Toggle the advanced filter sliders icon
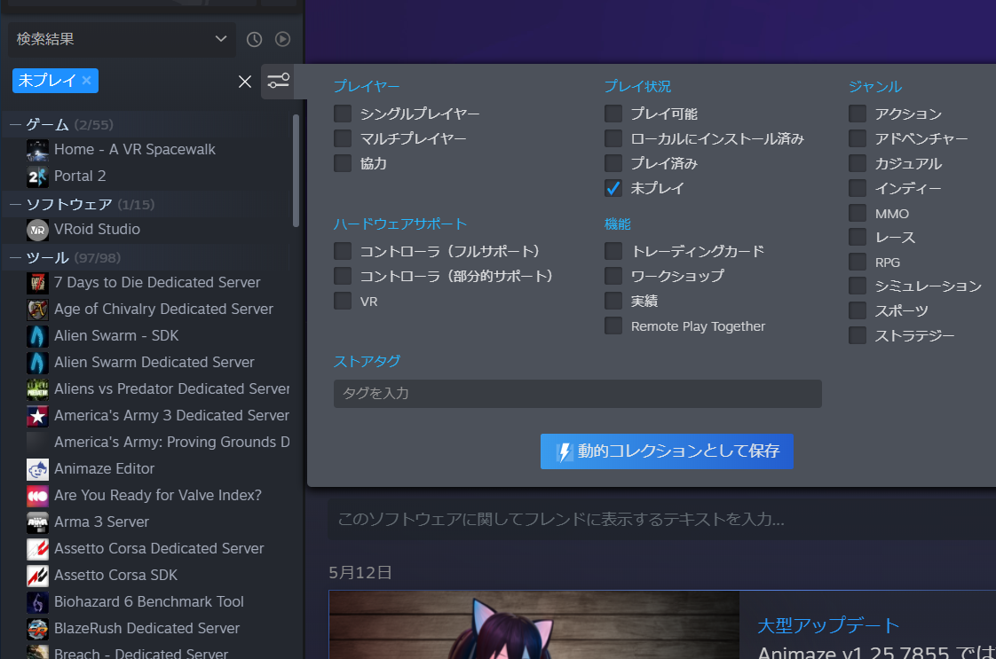The width and height of the screenshot is (996, 659). [x=278, y=82]
